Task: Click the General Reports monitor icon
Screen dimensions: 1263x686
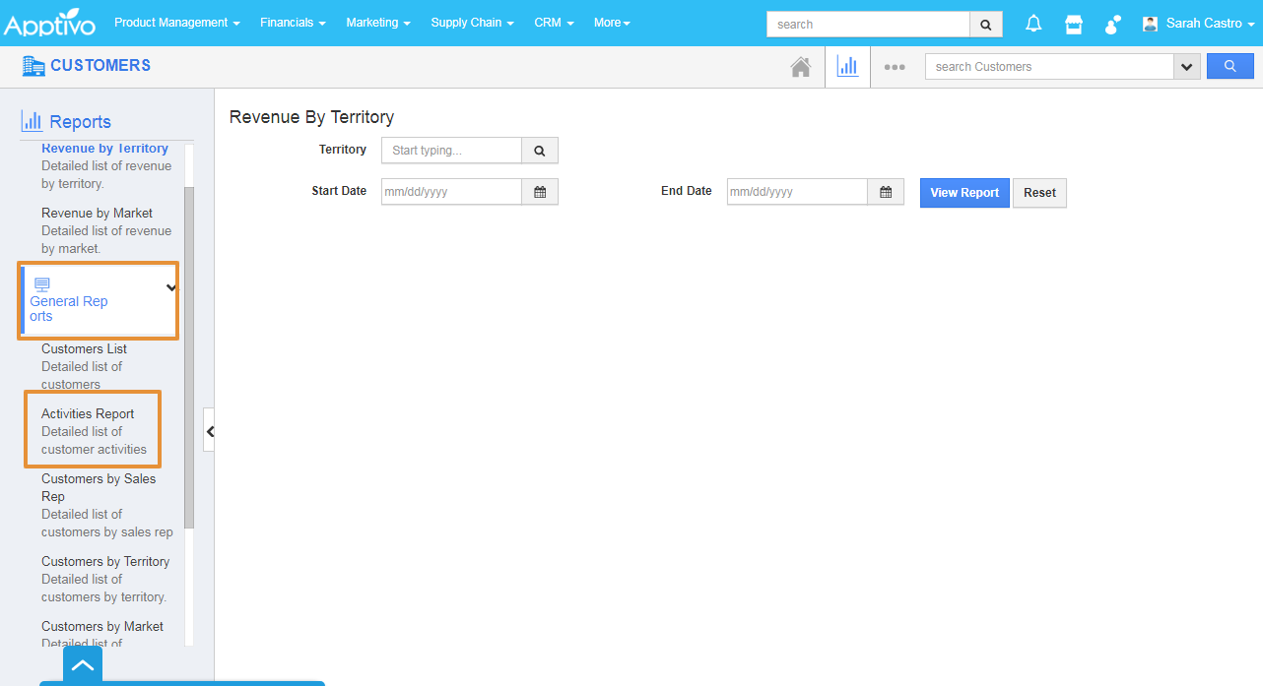Action: [41, 284]
